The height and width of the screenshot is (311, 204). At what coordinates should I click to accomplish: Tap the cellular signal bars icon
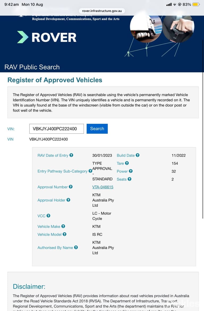click(169, 4)
